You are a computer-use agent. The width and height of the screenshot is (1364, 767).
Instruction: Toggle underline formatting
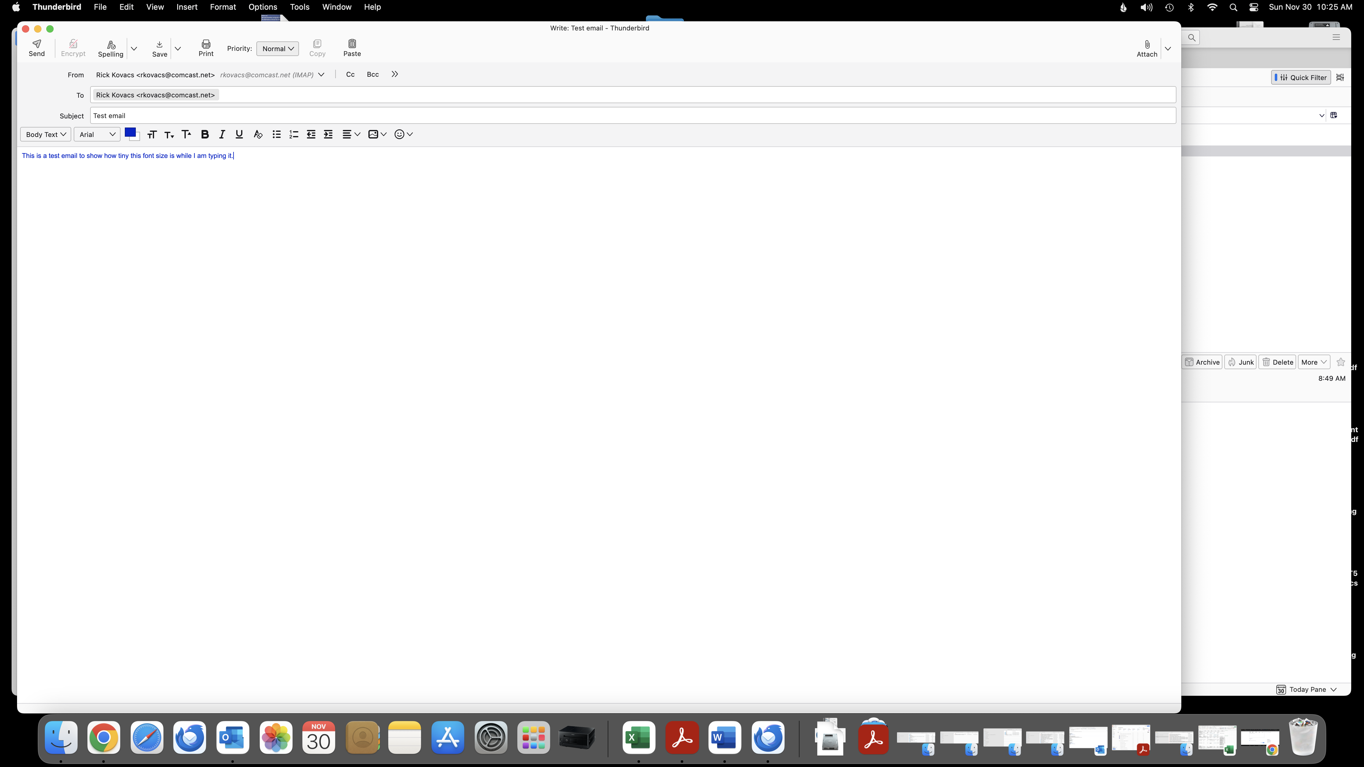(239, 135)
